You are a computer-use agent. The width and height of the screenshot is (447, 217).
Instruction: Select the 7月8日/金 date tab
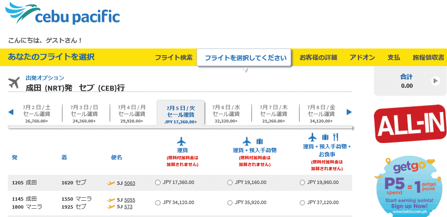321,114
